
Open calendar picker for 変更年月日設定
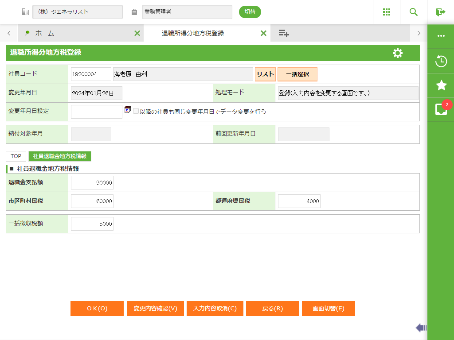point(128,110)
